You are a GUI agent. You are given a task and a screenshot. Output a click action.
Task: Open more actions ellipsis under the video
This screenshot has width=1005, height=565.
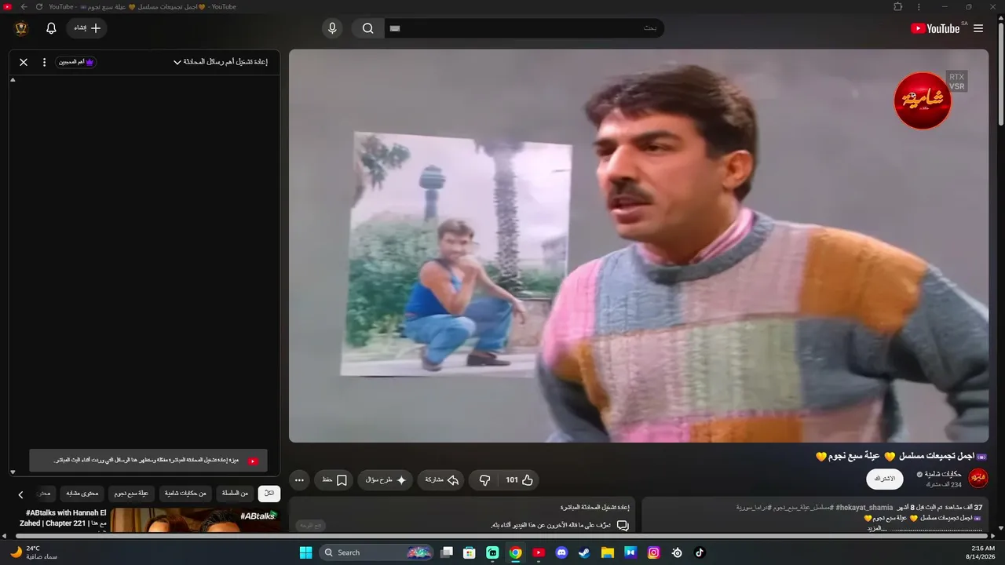(299, 479)
